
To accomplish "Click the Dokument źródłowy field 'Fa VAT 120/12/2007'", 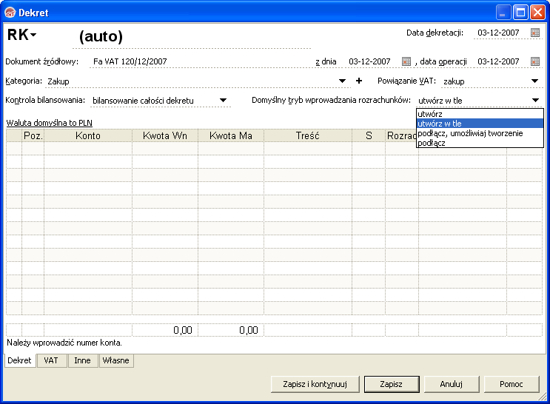I will point(200,61).
